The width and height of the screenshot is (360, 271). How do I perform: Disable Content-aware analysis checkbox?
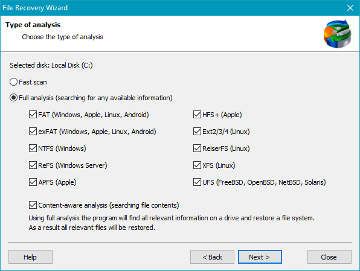tap(33, 205)
